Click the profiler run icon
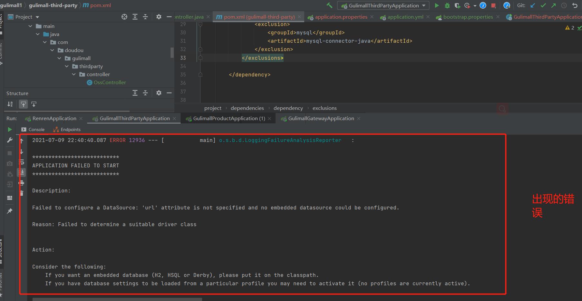582x301 pixels. 467,5
